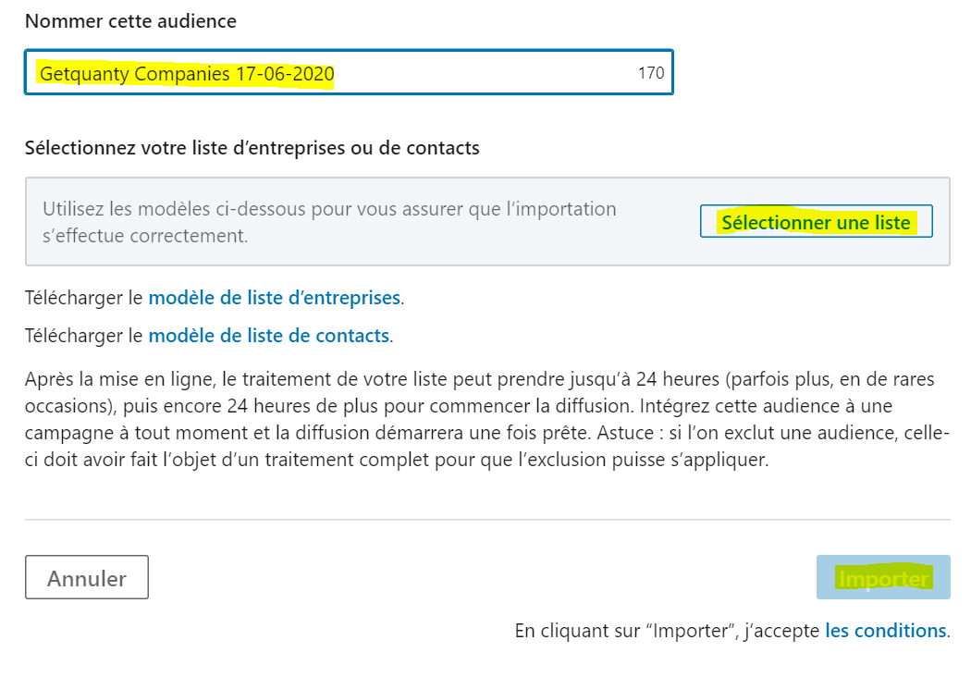The width and height of the screenshot is (971, 677).
Task: Open "les conditions" terms link
Action: [x=885, y=631]
